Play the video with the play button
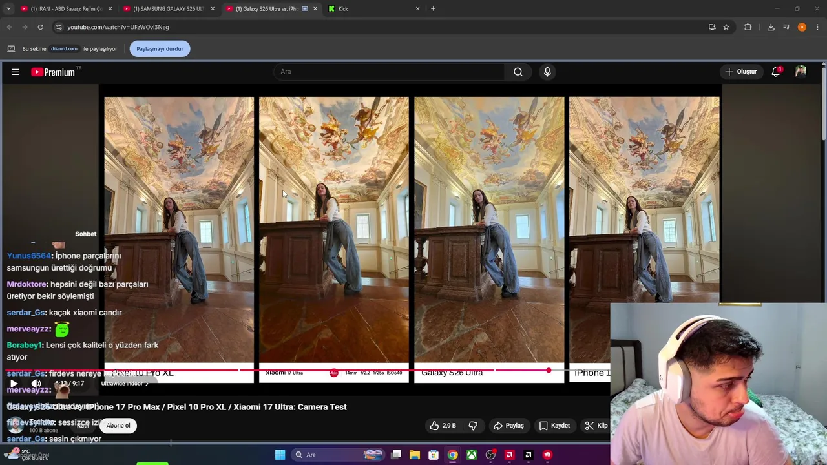The image size is (827, 465). pyautogui.click(x=14, y=383)
